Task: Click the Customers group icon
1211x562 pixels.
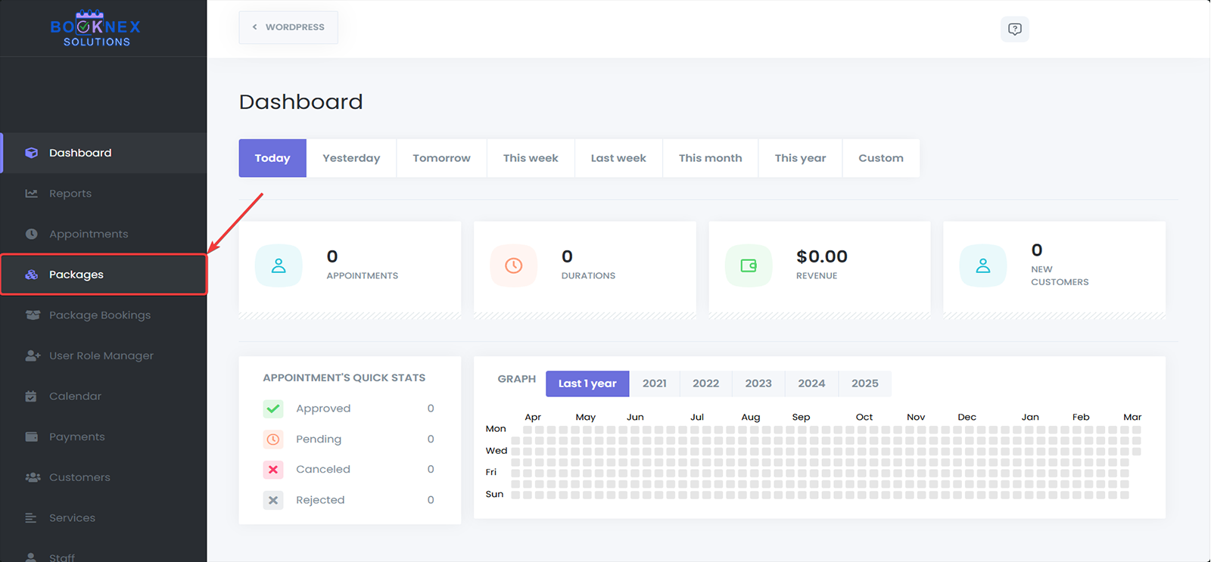Action: point(32,477)
